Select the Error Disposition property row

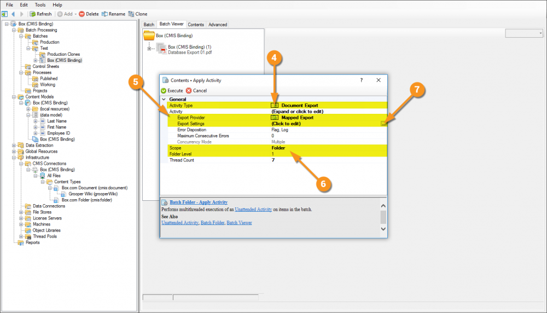277,130
